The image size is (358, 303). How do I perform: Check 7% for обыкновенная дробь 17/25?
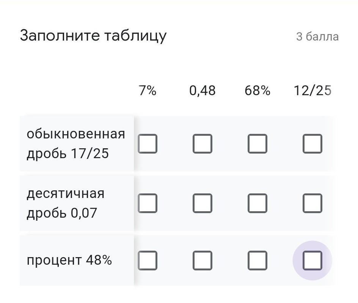[148, 144]
